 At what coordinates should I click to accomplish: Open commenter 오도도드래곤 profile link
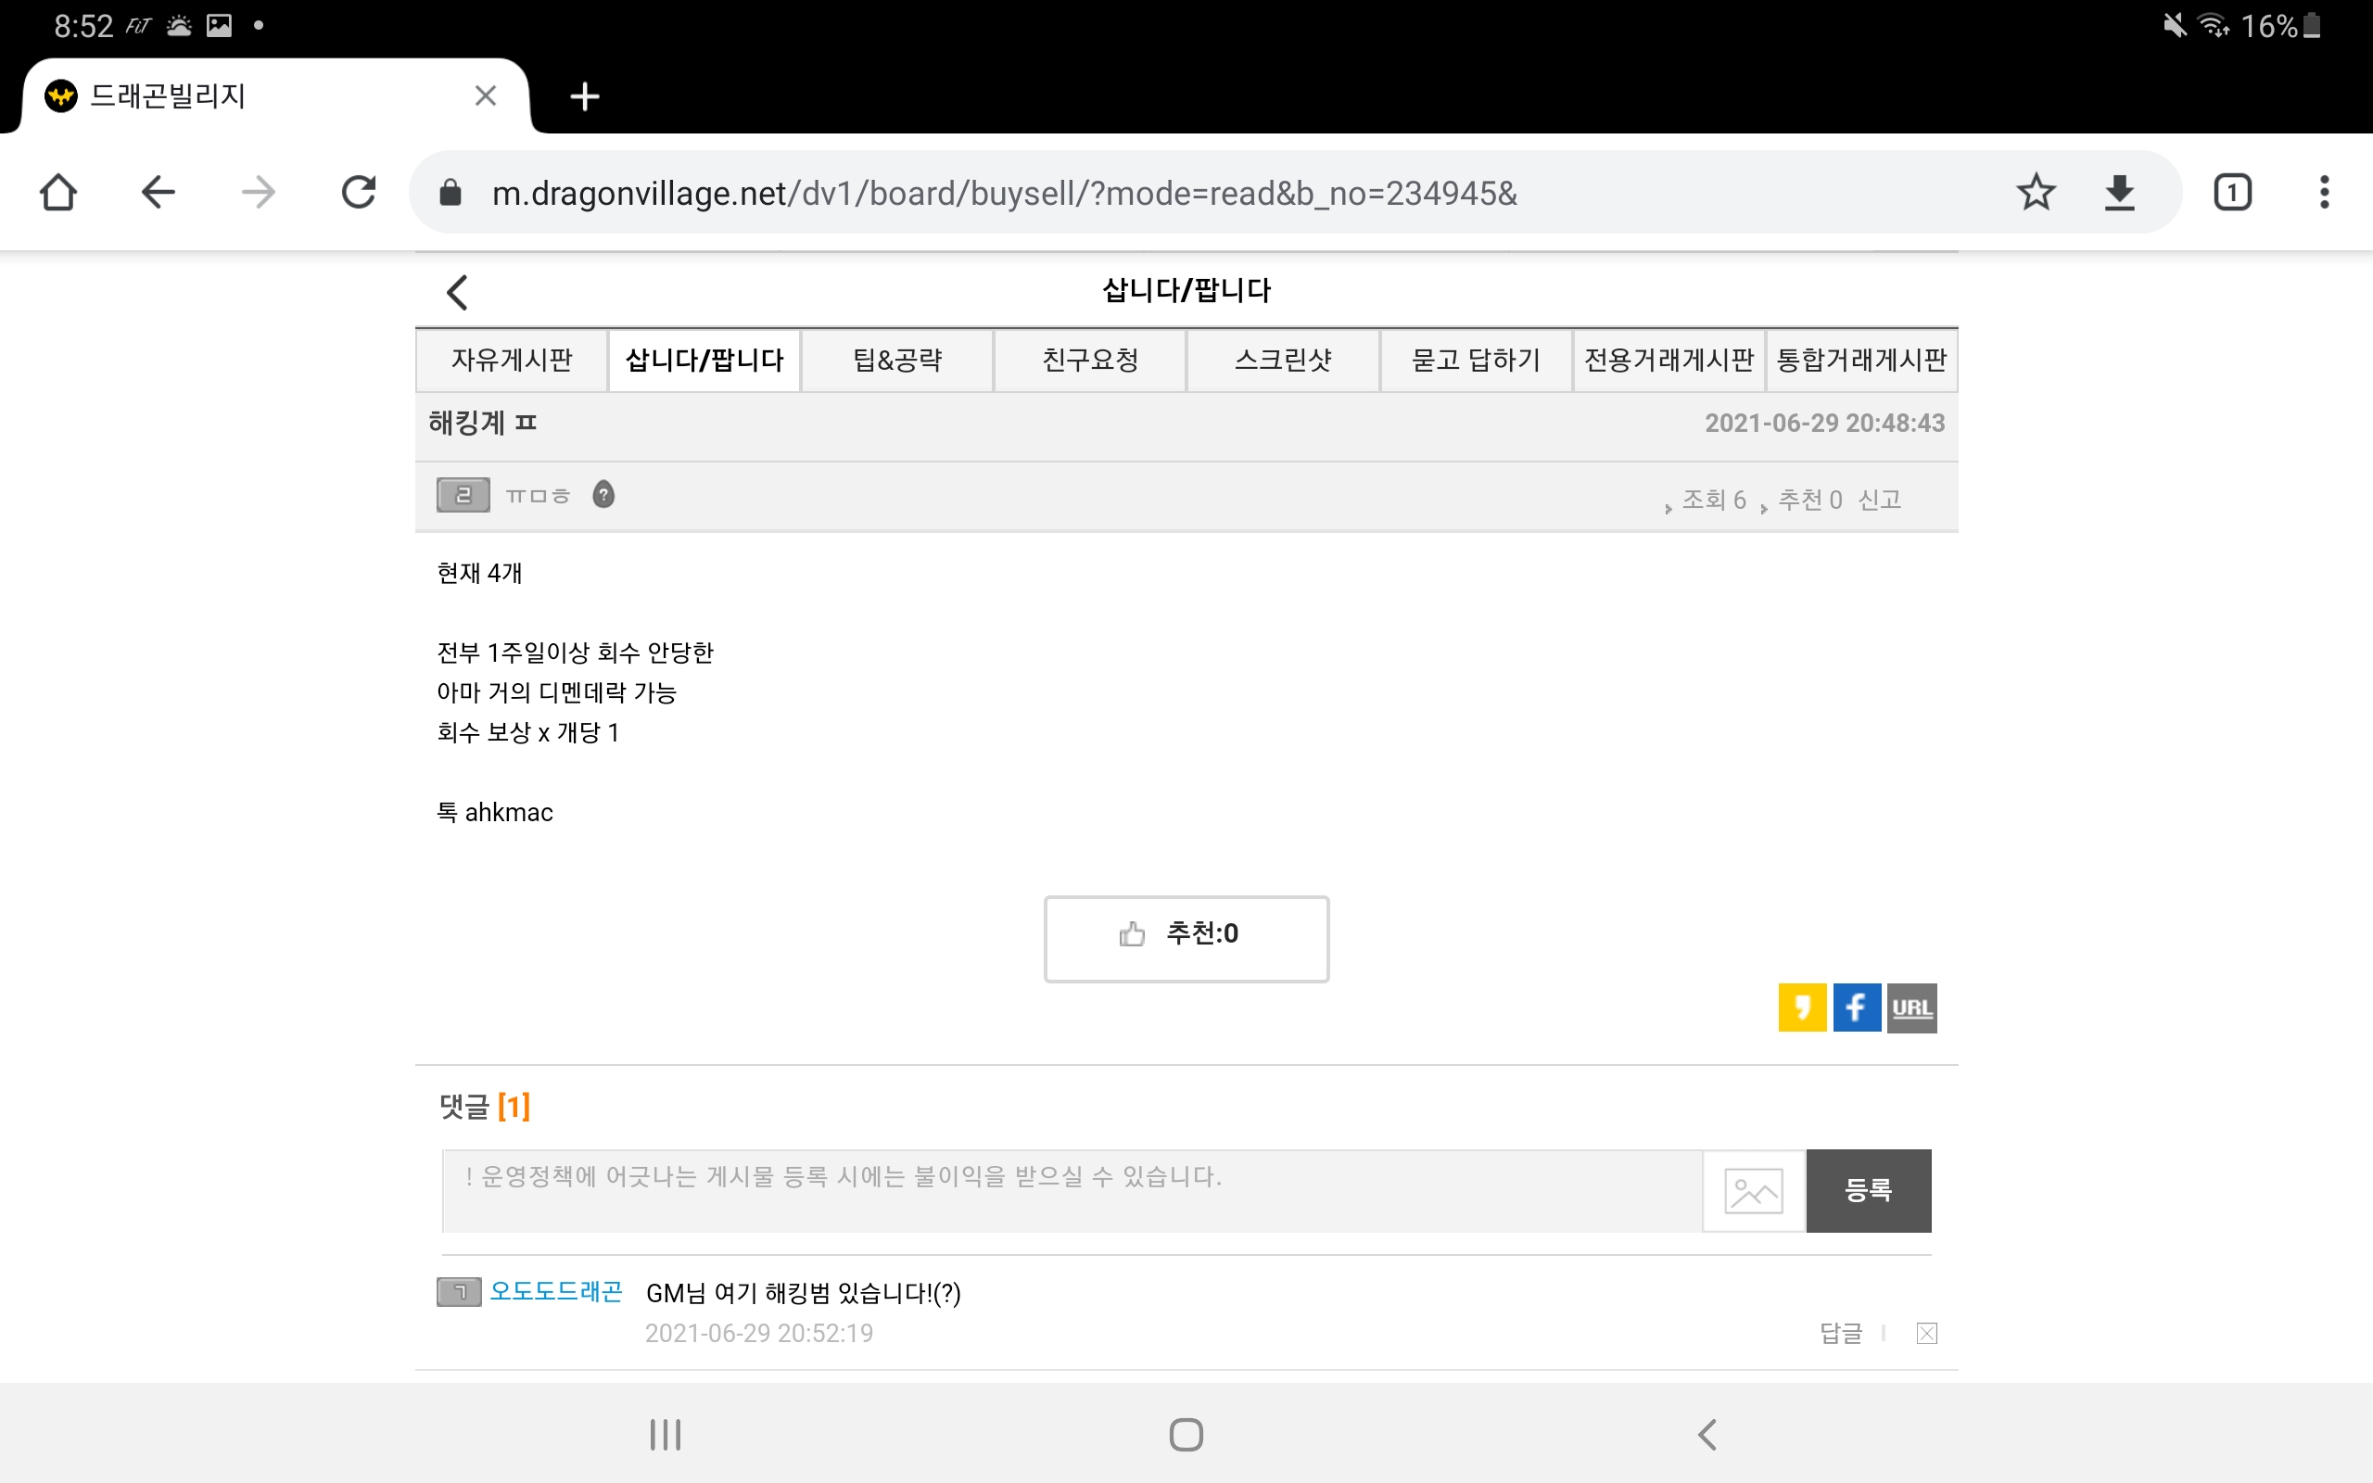pyautogui.click(x=555, y=1292)
